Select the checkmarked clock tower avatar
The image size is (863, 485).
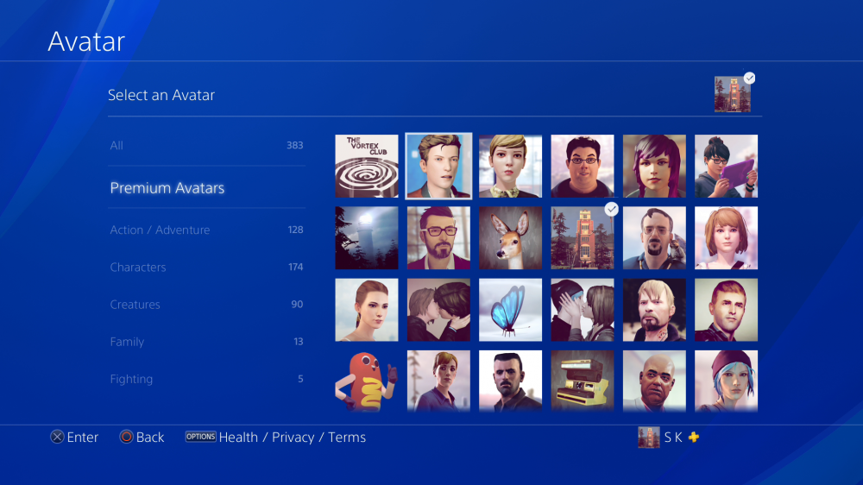point(583,238)
